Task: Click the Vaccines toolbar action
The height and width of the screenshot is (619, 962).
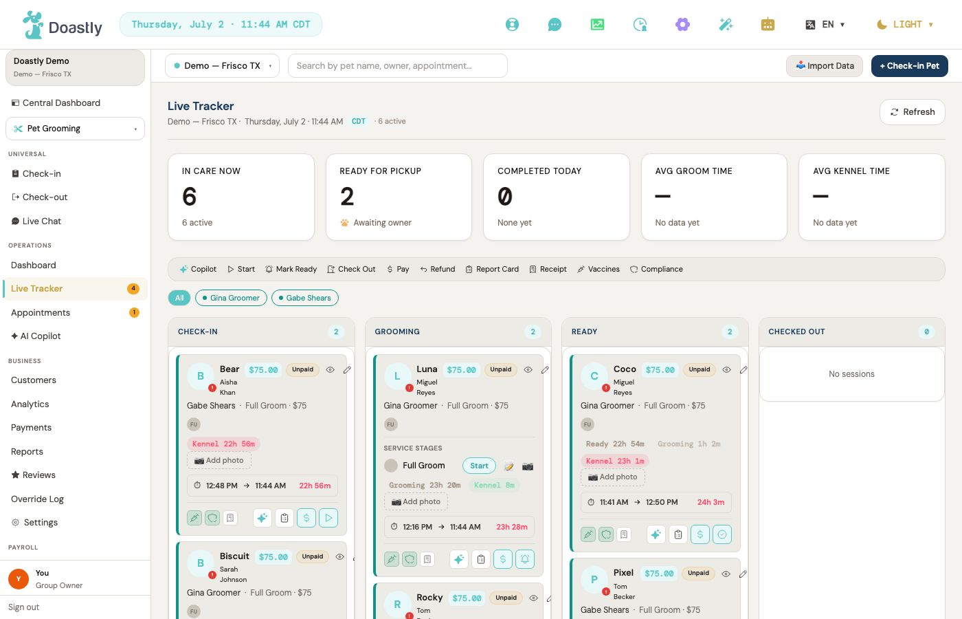Action: (x=599, y=270)
